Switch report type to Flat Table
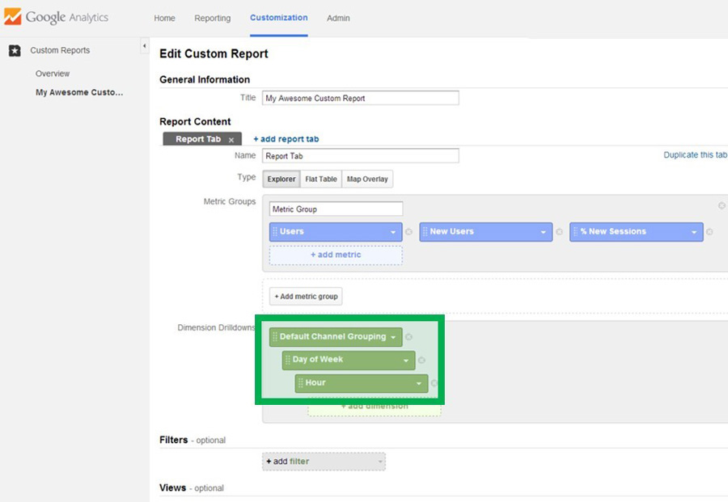The height and width of the screenshot is (502, 728). [x=321, y=179]
